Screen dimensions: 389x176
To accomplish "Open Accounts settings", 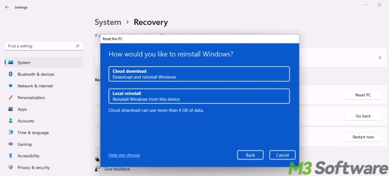I will point(44,121).
